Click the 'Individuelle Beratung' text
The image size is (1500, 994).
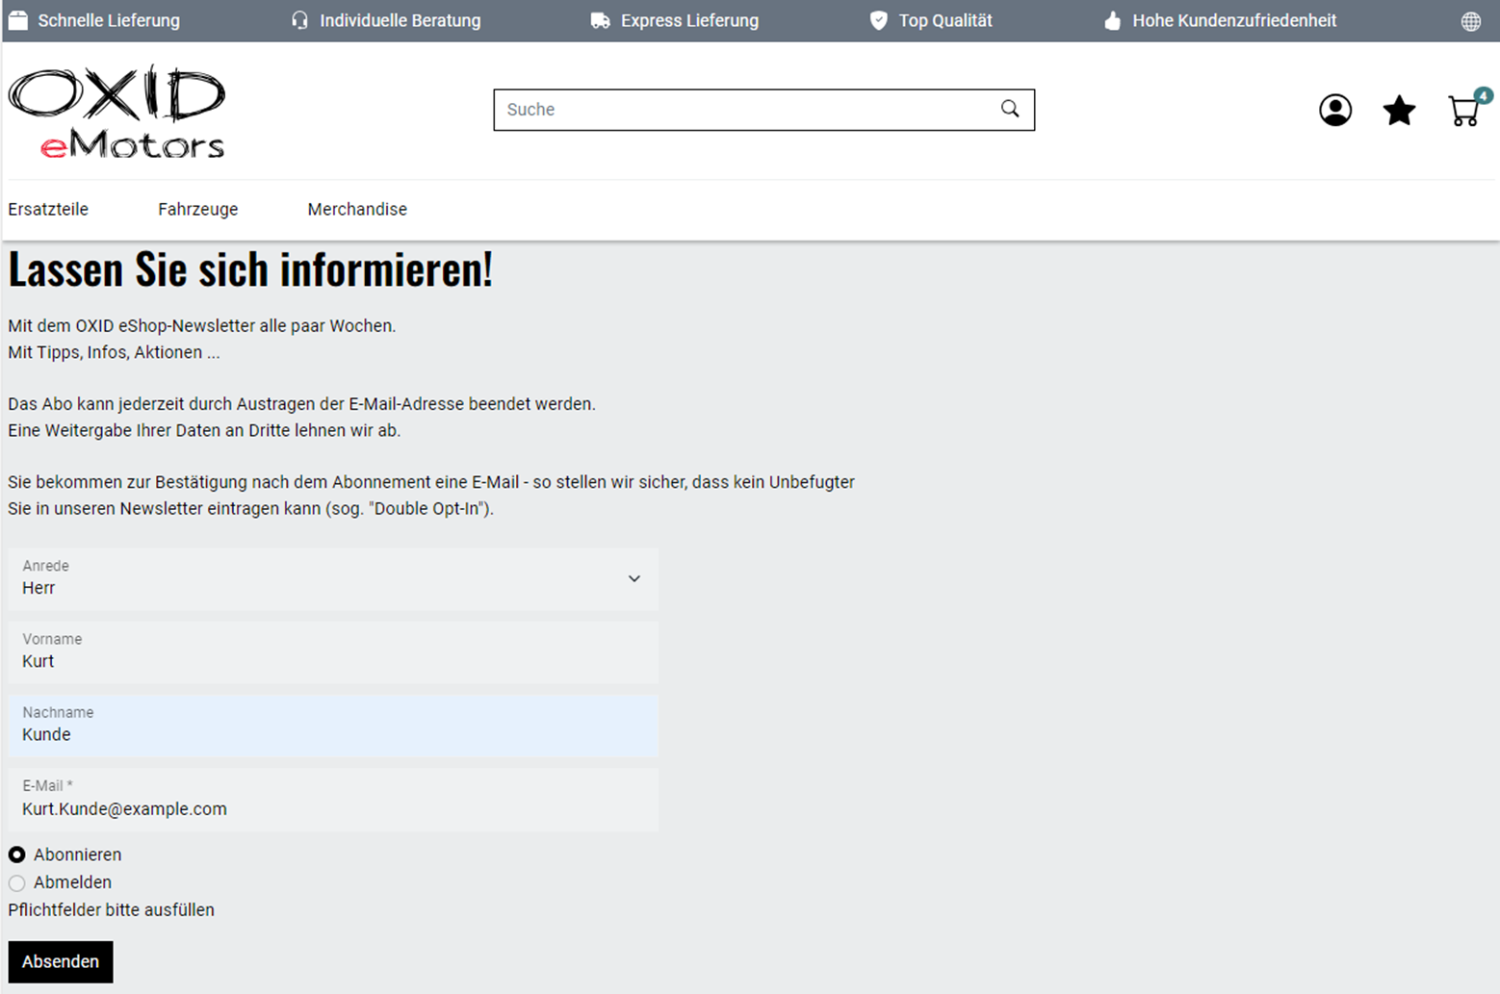401,20
